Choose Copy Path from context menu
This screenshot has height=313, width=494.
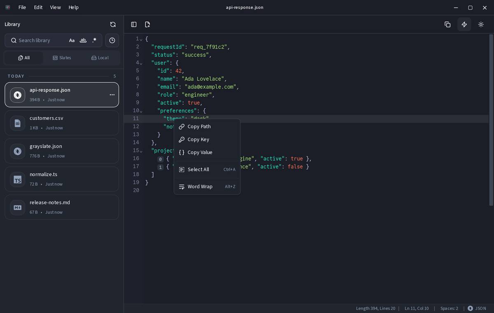point(207,126)
